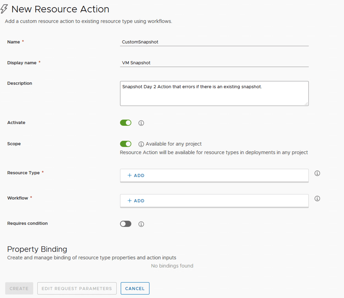Image resolution: width=344 pixels, height=298 pixels.
Task: Click the info icon for Resource Type
Action: 317,173
